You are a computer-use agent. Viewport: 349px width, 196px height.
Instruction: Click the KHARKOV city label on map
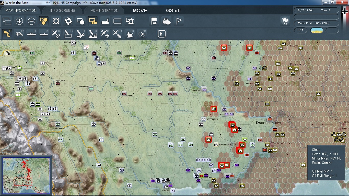(x=297, y=64)
